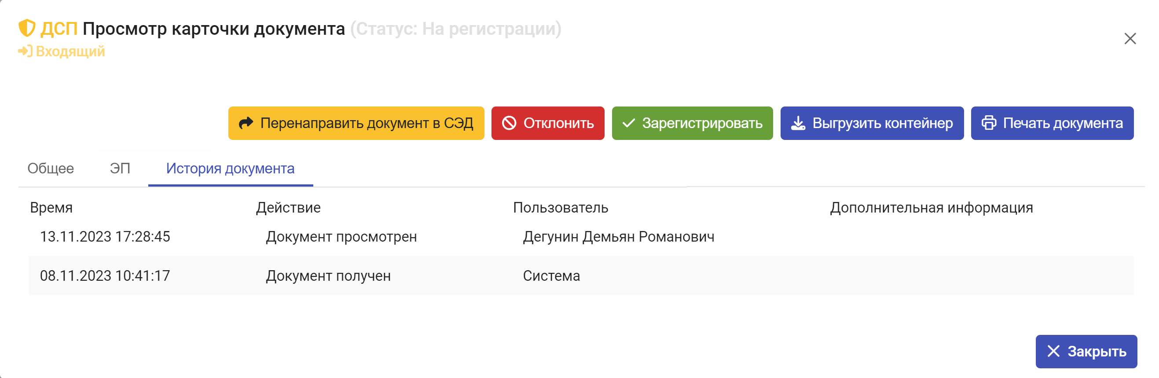Click the Действие column header

pyautogui.click(x=288, y=208)
